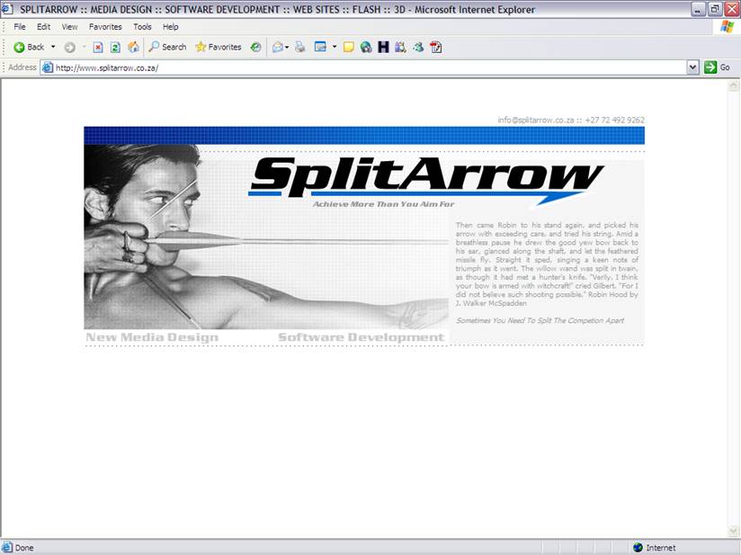741x555 pixels.
Task: Restore down the Internet Explorer window
Action: [715, 9]
